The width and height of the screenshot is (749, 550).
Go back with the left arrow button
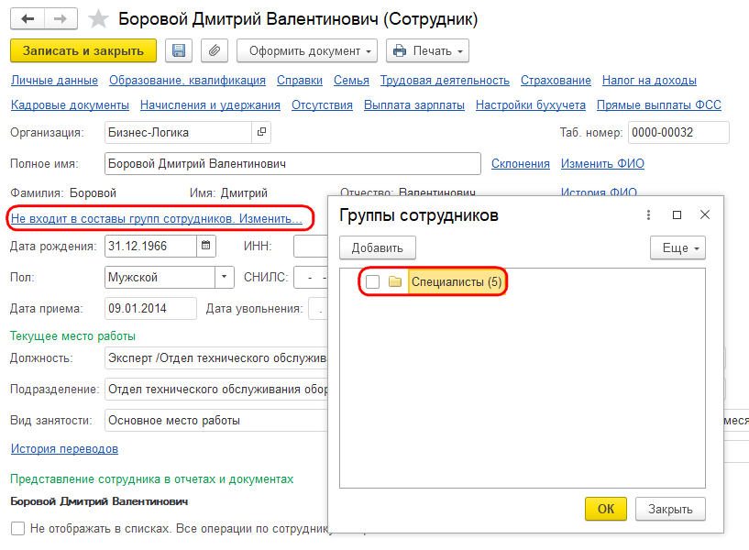(28, 19)
